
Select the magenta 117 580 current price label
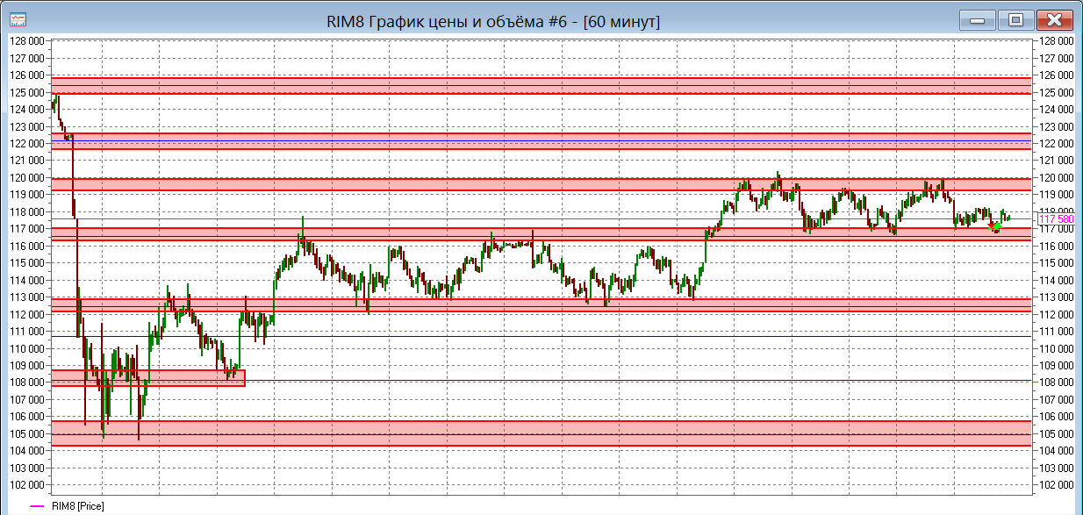tap(1055, 219)
